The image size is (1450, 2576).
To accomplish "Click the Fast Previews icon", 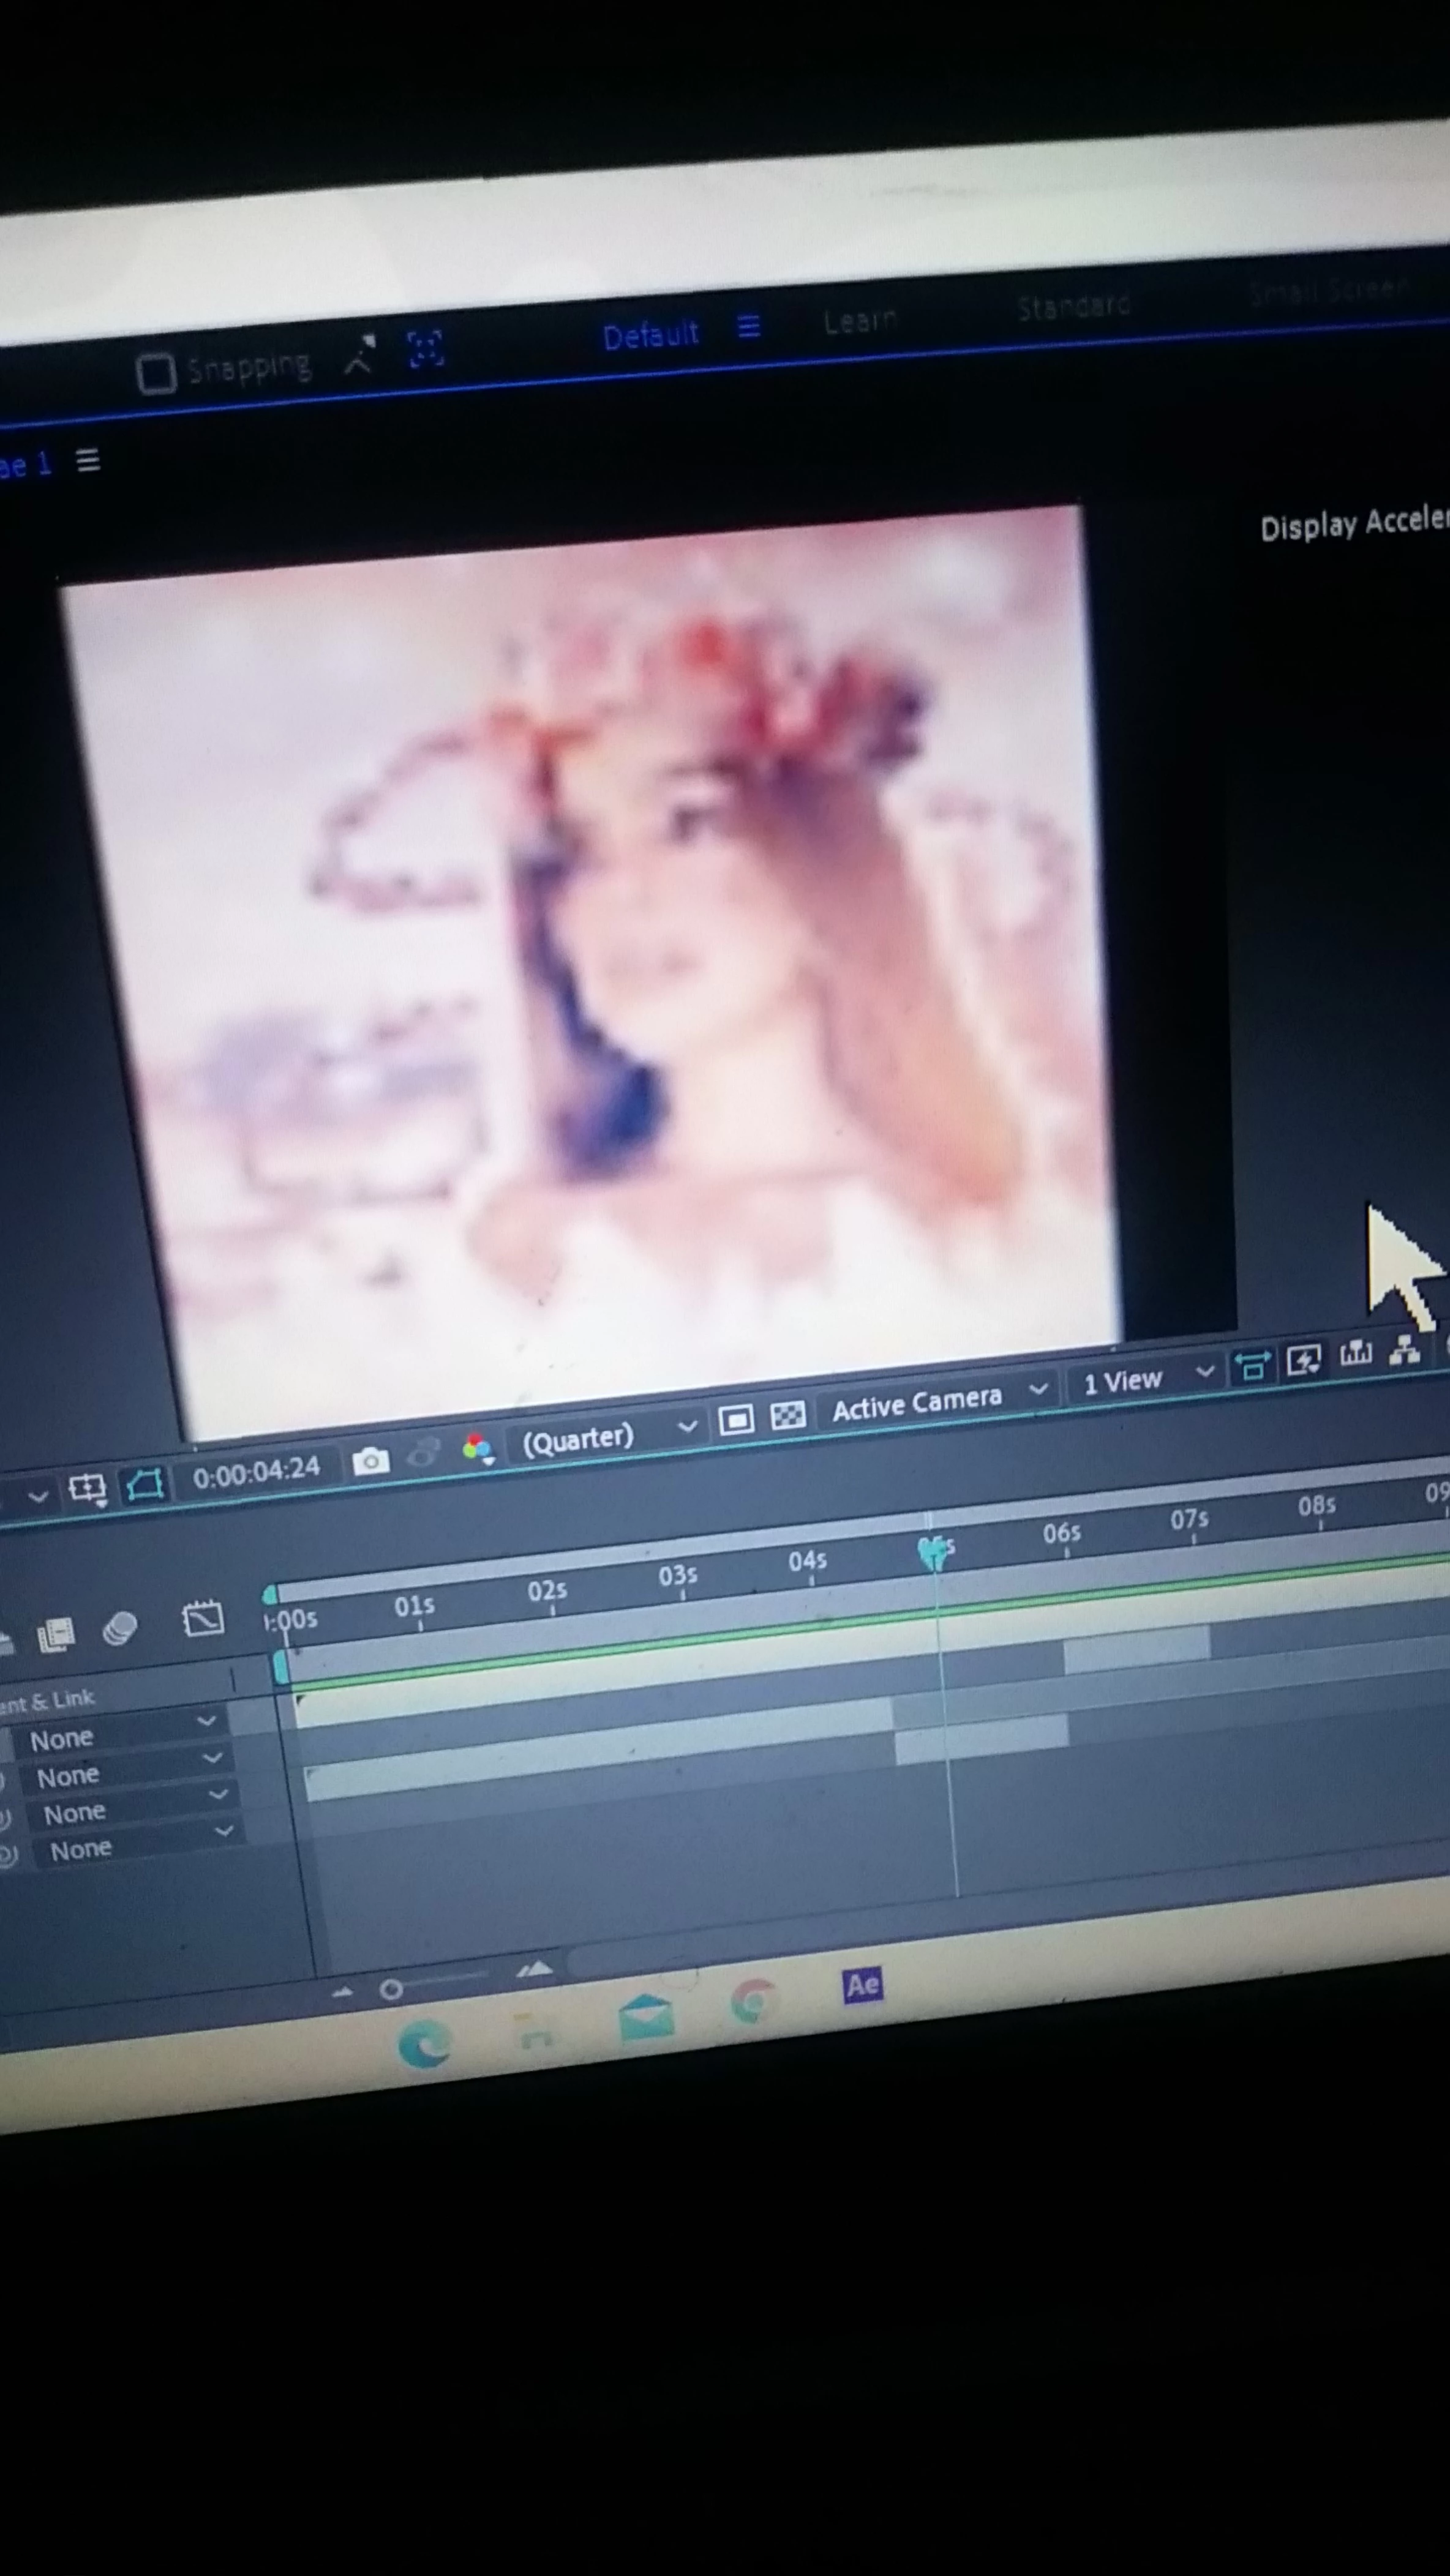I will (1303, 1360).
